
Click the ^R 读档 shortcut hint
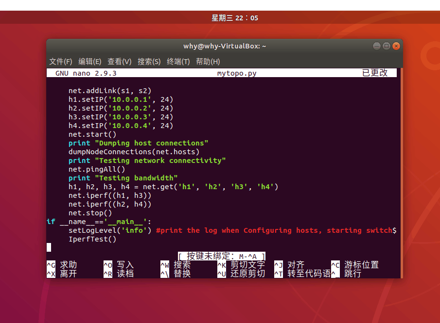[x=119, y=274]
